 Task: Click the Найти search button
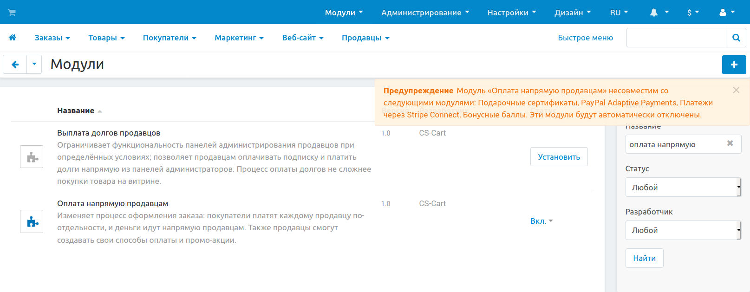pos(644,258)
